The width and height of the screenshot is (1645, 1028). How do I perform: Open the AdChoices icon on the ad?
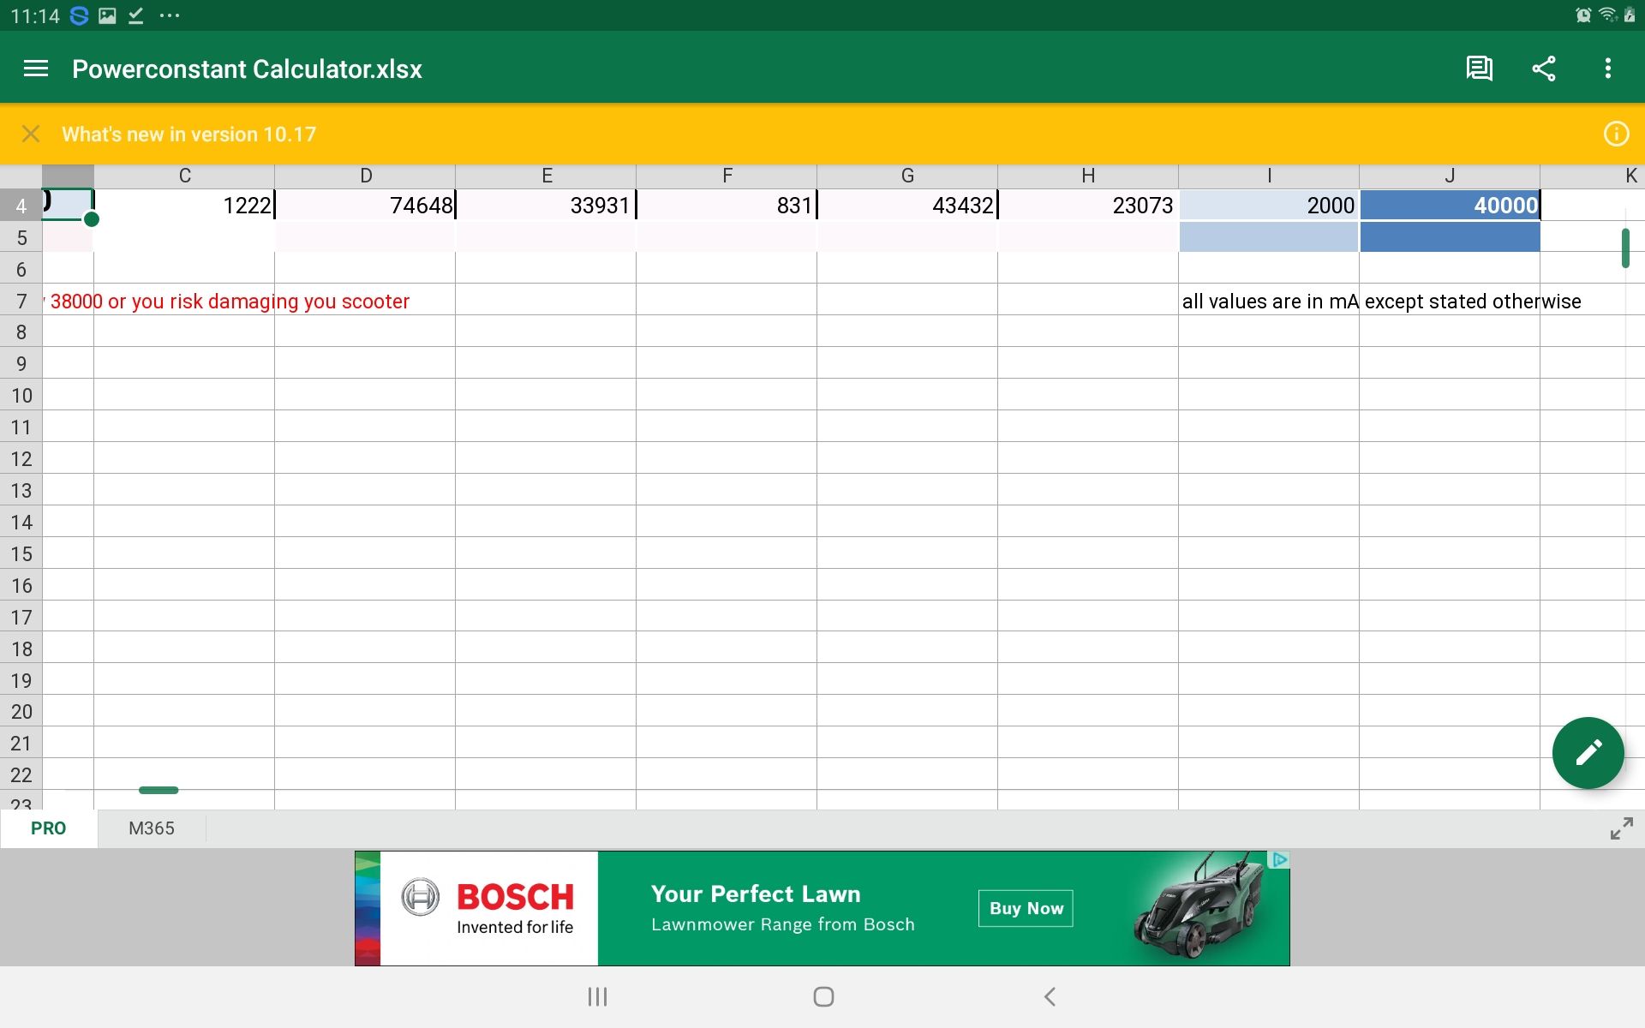click(x=1279, y=859)
